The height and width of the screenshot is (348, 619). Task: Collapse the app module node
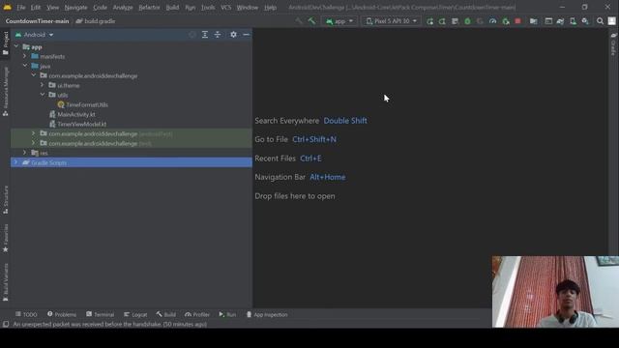[16, 46]
